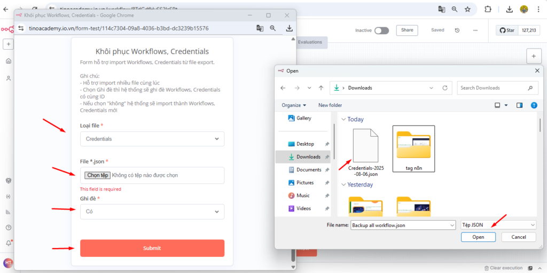Select the tag n8n folder
The width and height of the screenshot is (547, 273).
click(414, 149)
